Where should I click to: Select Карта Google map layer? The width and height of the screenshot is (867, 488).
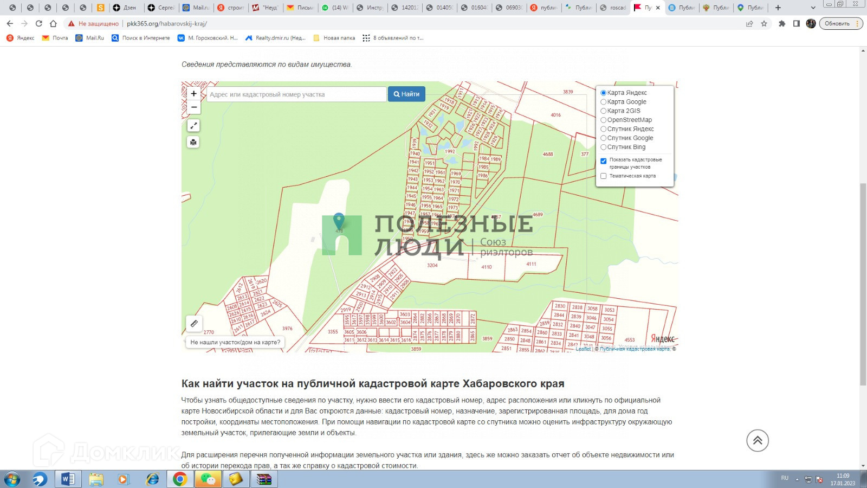[x=603, y=102]
